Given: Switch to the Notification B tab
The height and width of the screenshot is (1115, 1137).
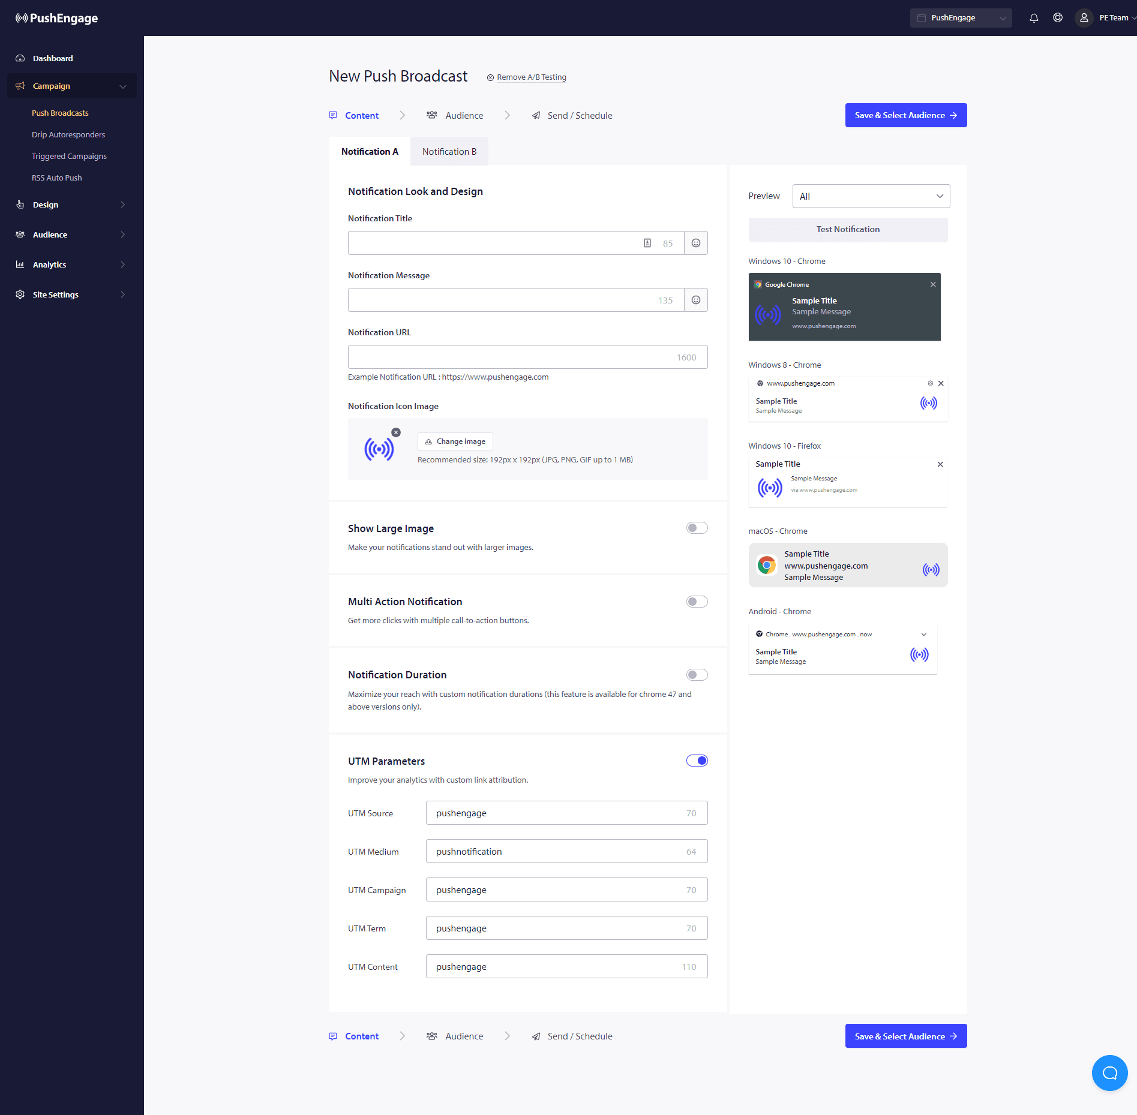Looking at the screenshot, I should tap(449, 152).
